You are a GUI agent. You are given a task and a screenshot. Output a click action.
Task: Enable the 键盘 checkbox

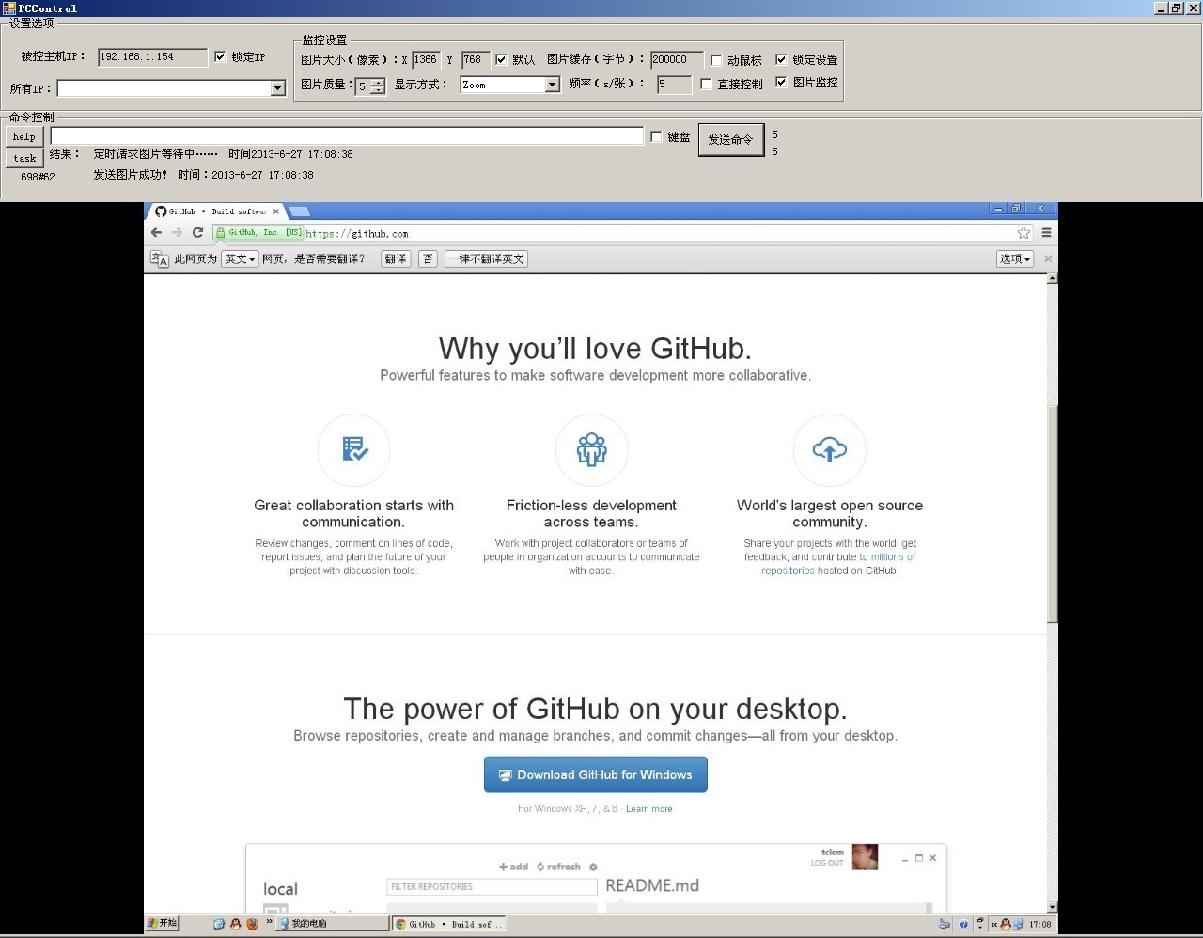[656, 136]
